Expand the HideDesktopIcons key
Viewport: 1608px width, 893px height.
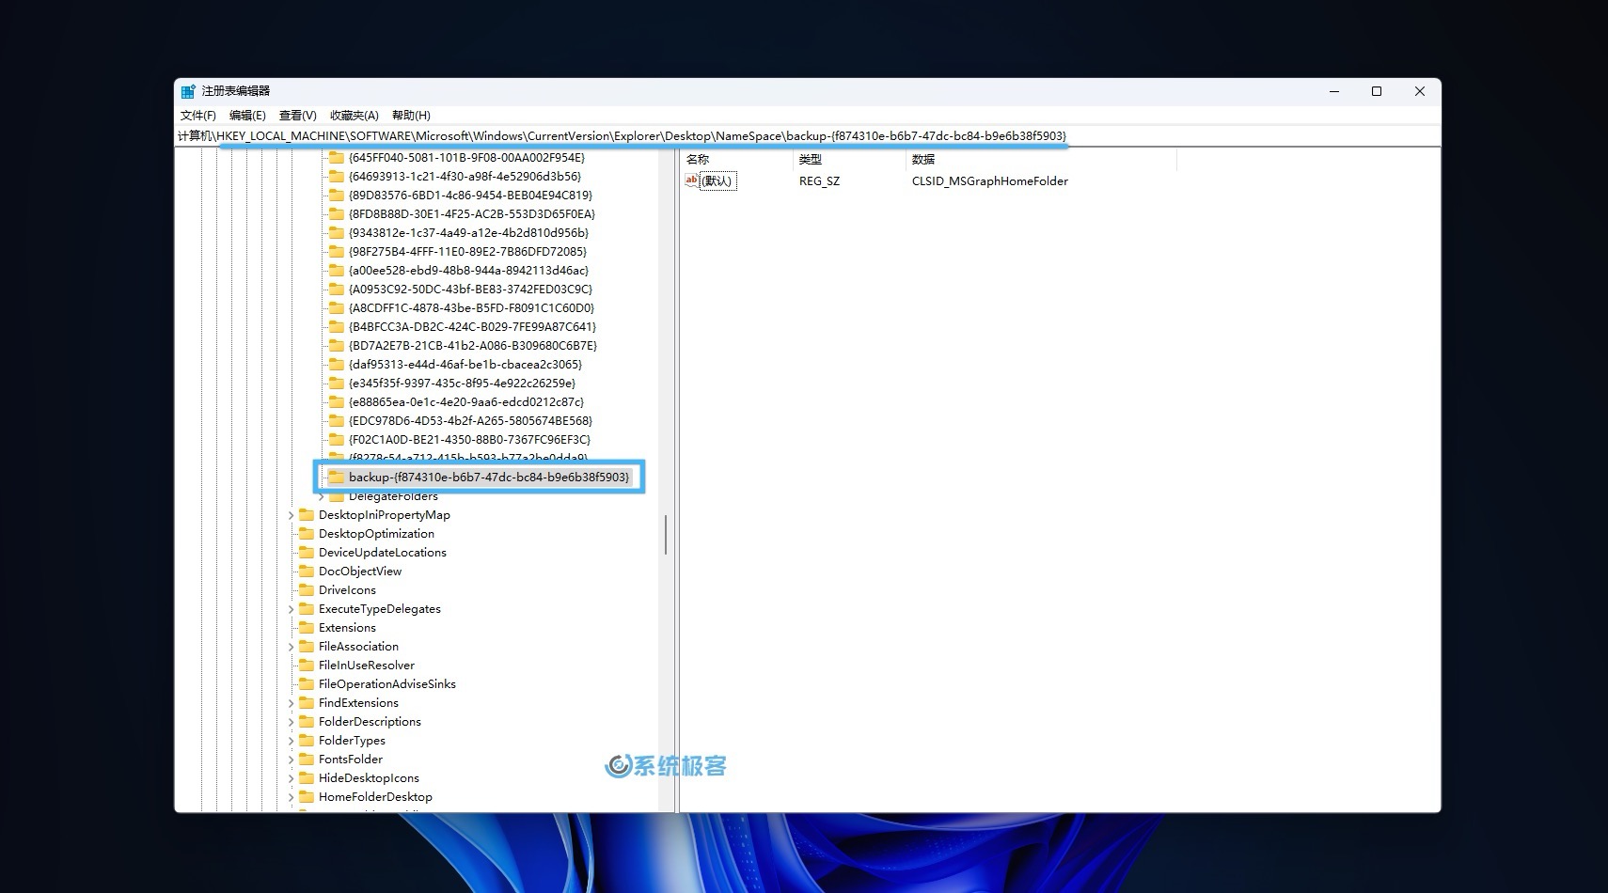click(292, 778)
